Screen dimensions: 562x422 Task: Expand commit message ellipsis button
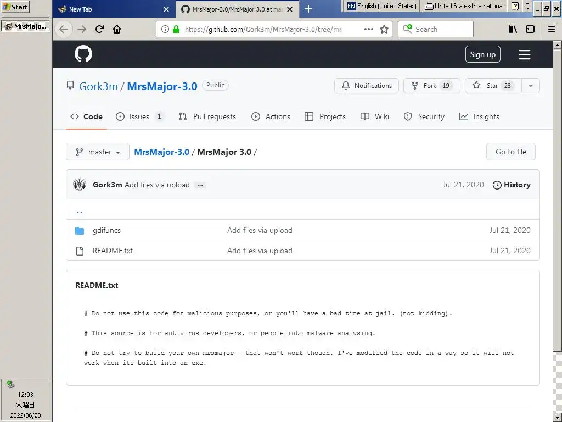click(200, 185)
